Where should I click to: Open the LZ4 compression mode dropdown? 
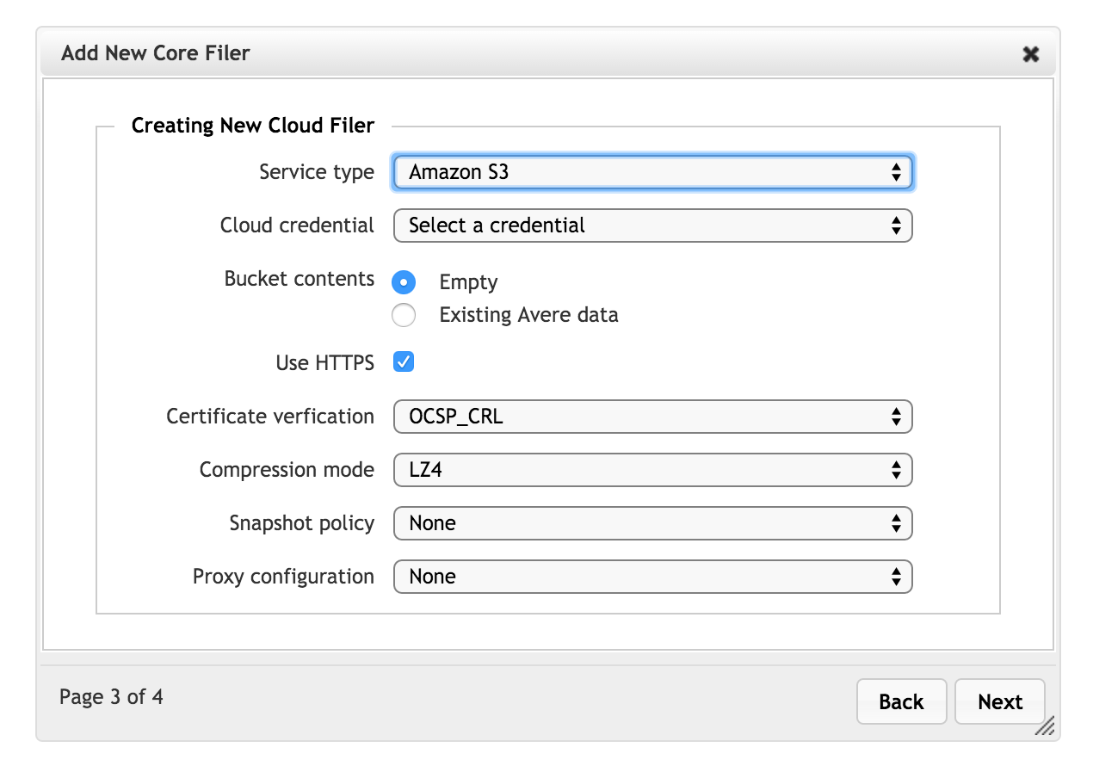coord(652,471)
